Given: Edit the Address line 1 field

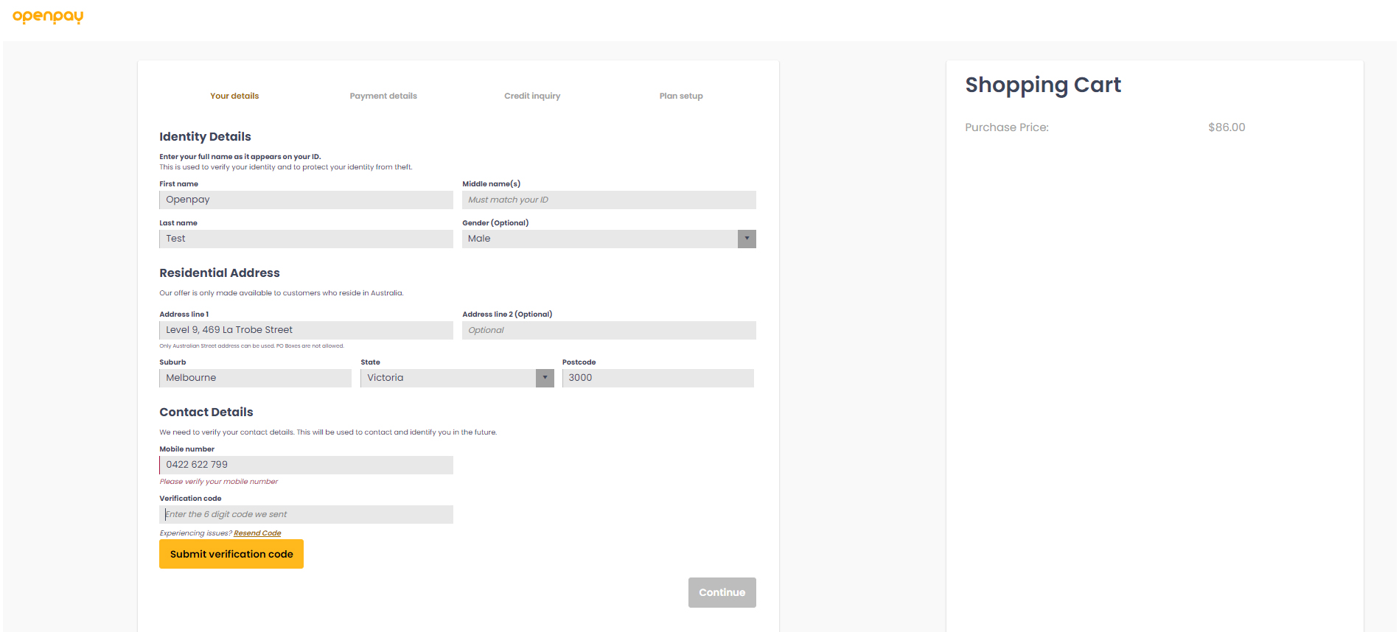Looking at the screenshot, I should (x=306, y=330).
